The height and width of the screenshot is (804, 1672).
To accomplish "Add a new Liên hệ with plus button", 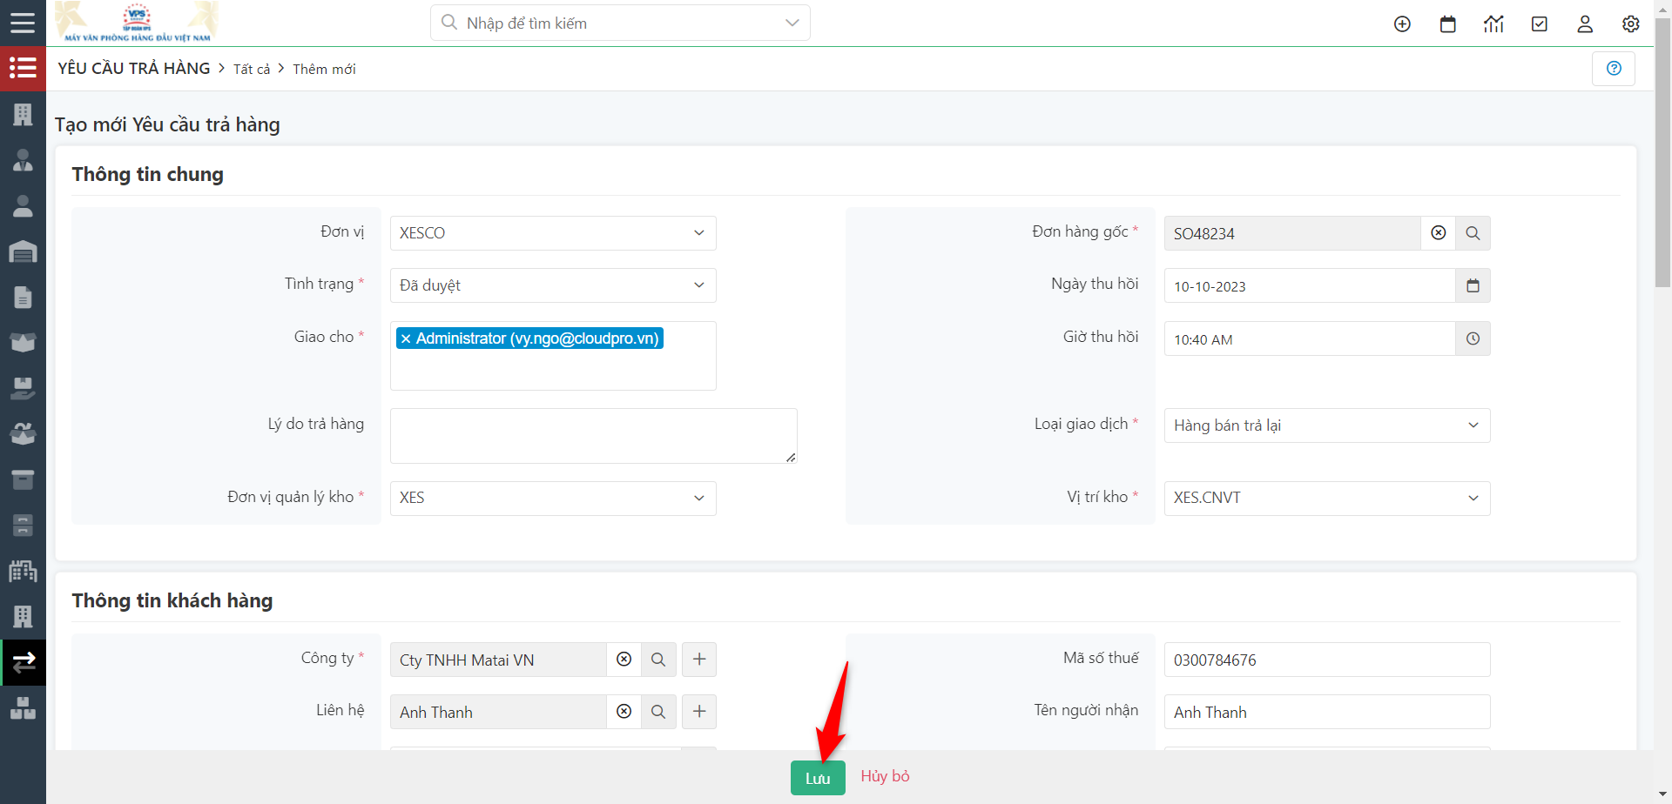I will tap(699, 712).
